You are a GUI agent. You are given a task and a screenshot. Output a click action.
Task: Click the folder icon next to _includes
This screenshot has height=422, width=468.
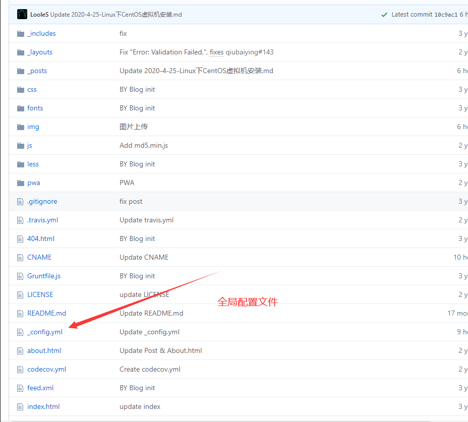pyautogui.click(x=21, y=33)
